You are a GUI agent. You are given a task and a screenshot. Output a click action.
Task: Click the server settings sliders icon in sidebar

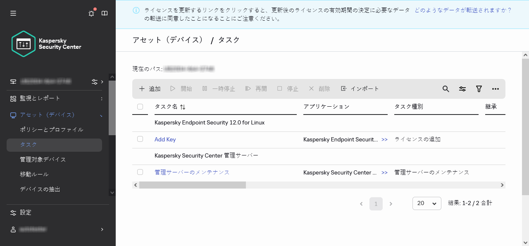(x=95, y=81)
